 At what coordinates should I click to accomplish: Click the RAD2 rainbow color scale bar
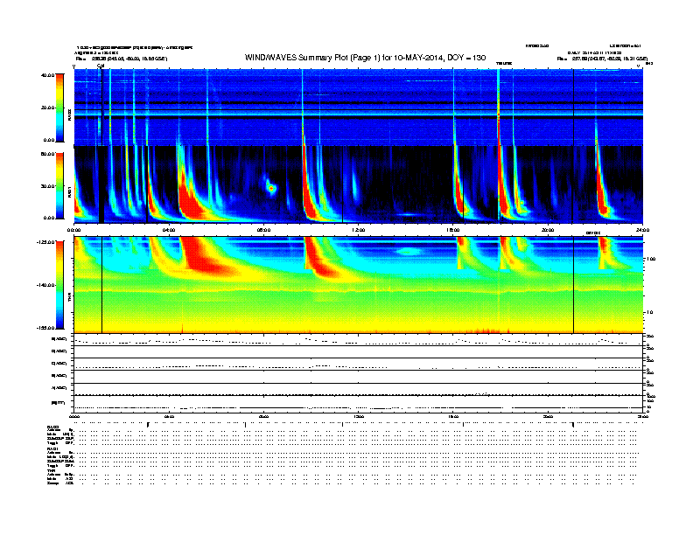click(x=59, y=108)
